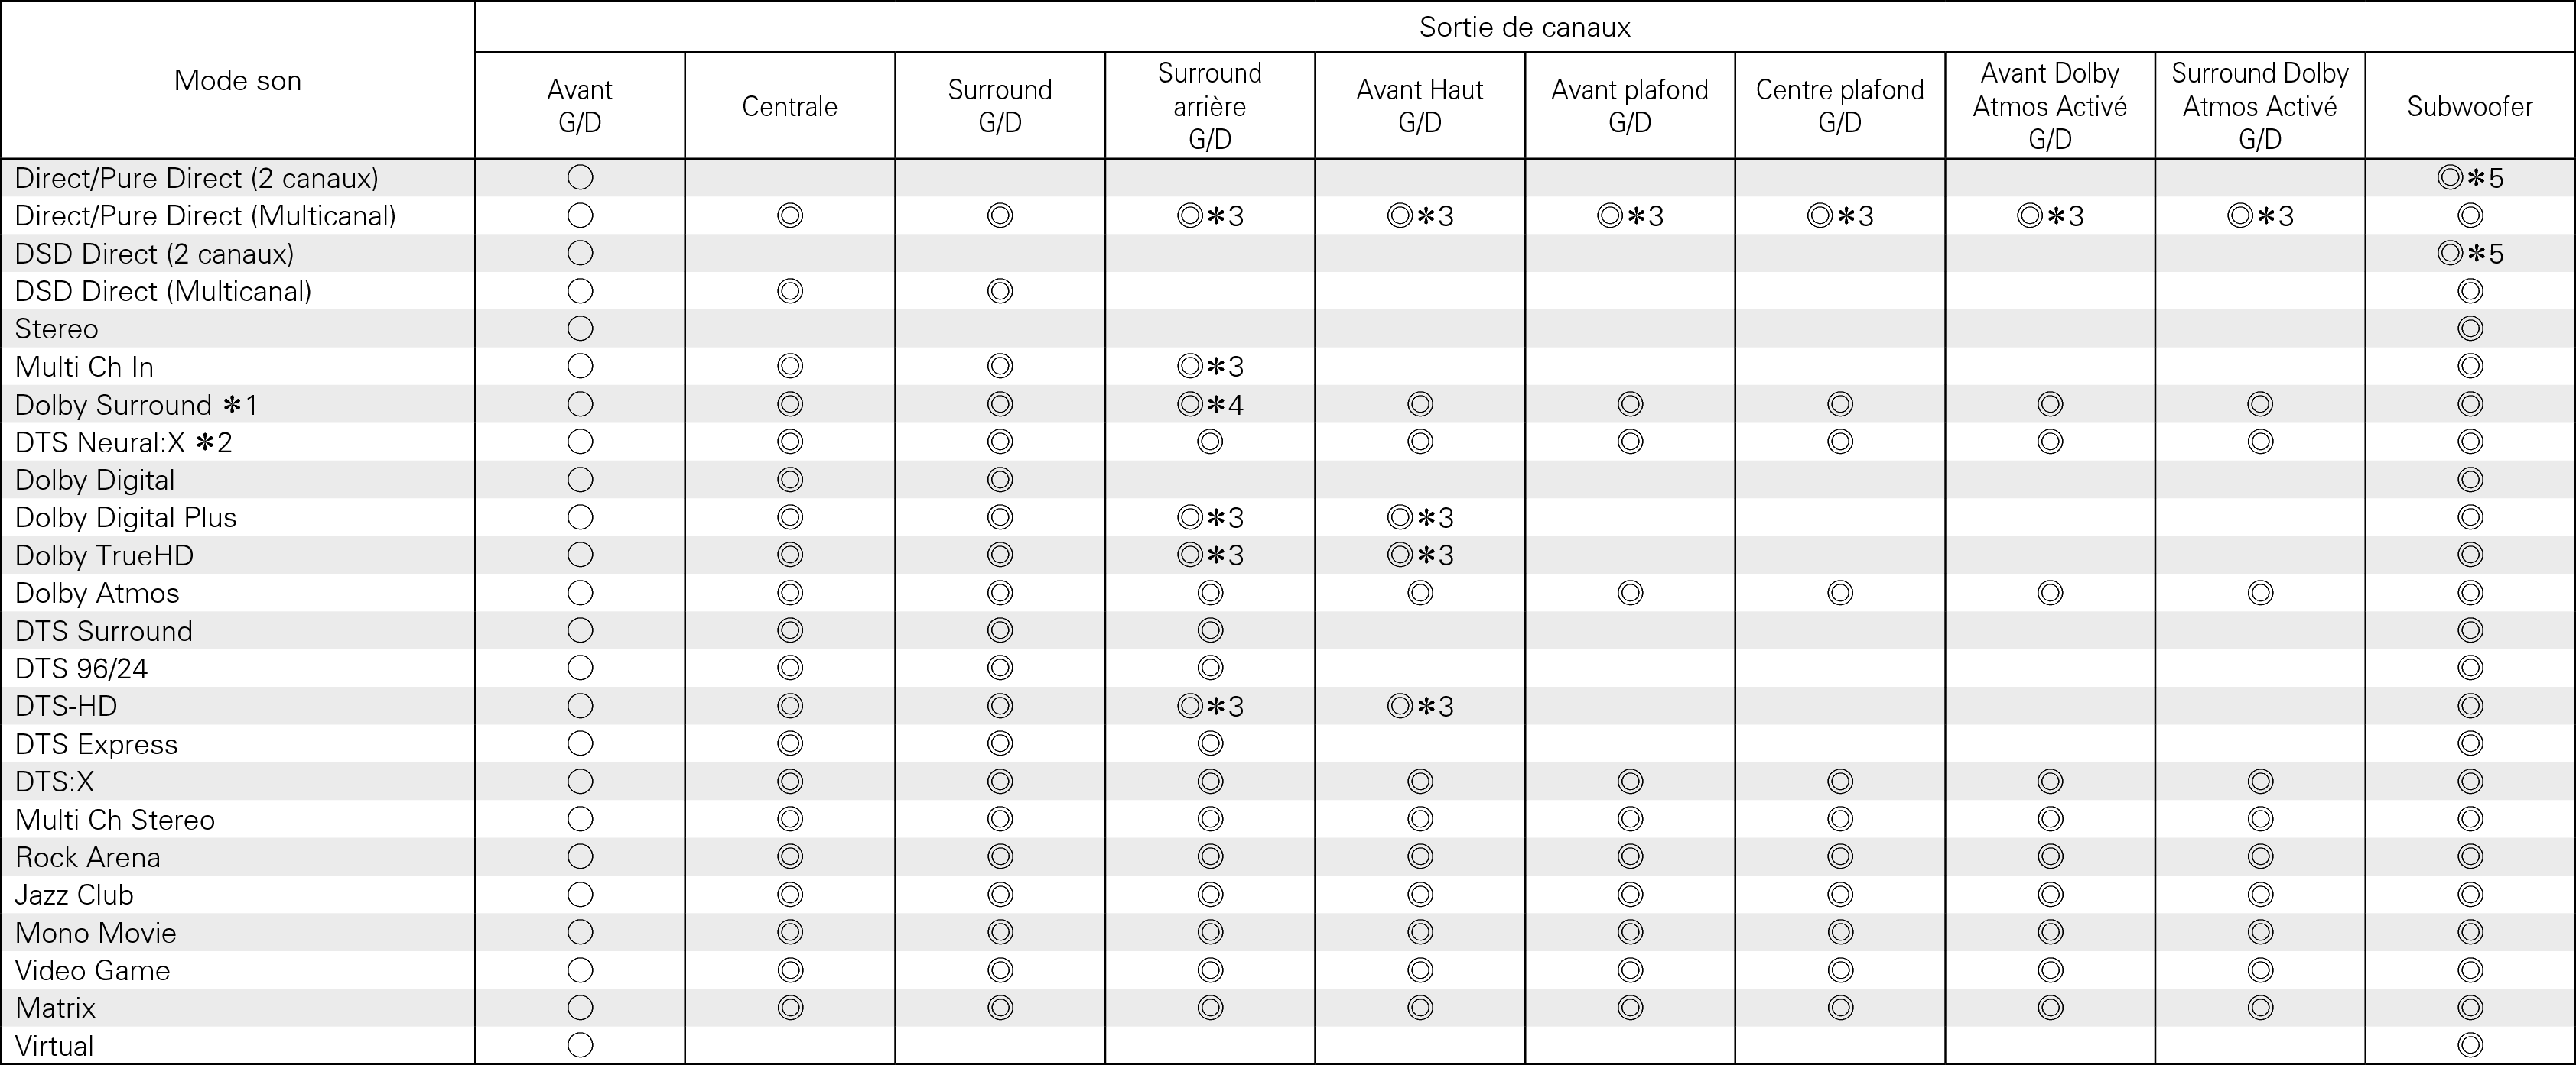Viewport: 2576px width, 1065px height.
Task: Click Avant Dolby Atmos Activé circle for DTS Neural:X
Action: click(2050, 442)
